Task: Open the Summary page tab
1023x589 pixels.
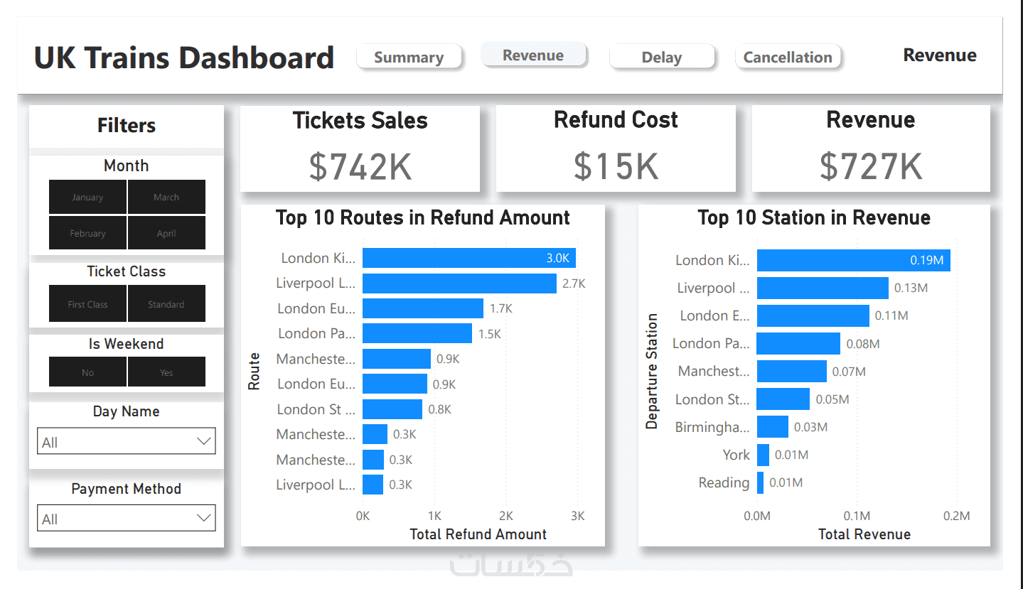Action: [409, 57]
